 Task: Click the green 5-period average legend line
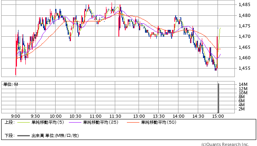[x=23, y=122]
